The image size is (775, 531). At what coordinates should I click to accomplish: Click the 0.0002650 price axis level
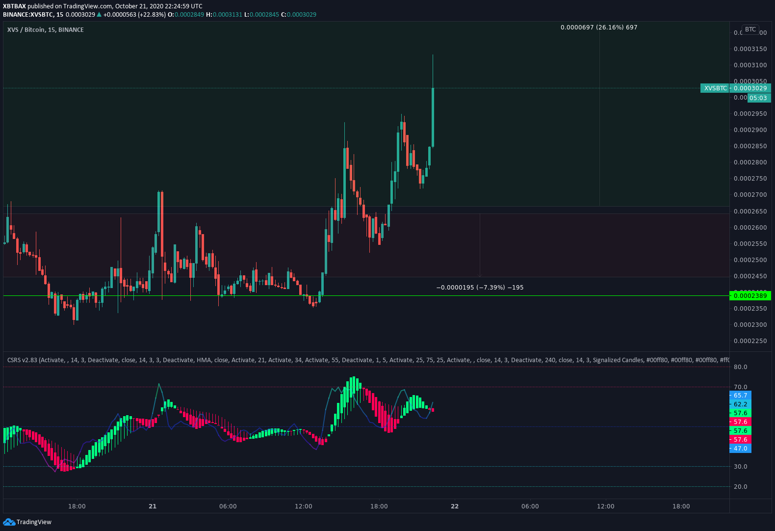click(750, 212)
